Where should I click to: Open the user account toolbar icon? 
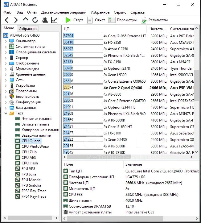[45, 20]
